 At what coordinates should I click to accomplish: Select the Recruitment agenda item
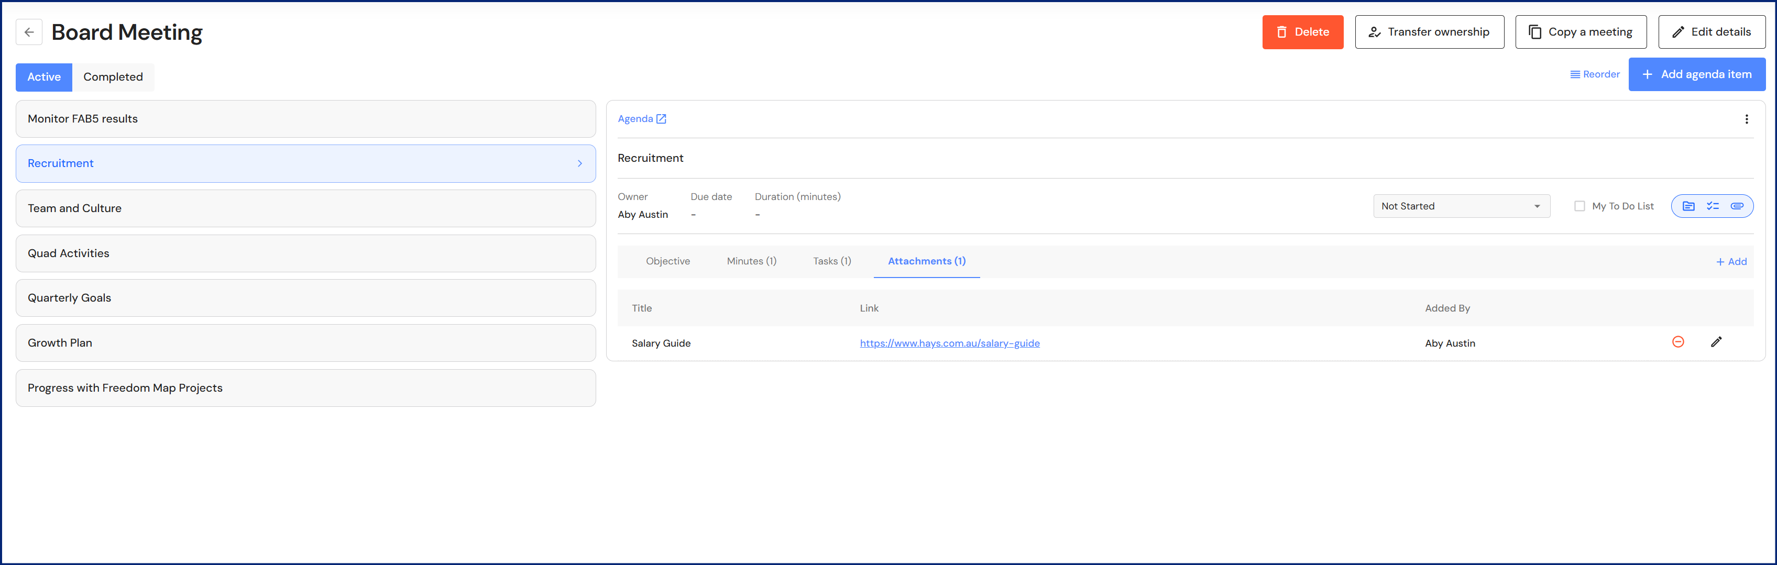point(305,163)
